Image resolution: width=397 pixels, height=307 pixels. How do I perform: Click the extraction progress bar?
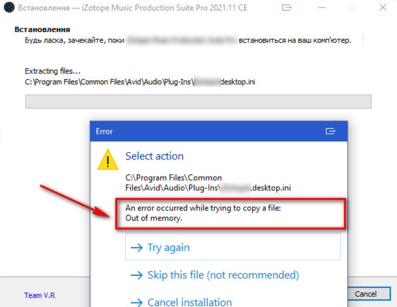click(x=198, y=102)
